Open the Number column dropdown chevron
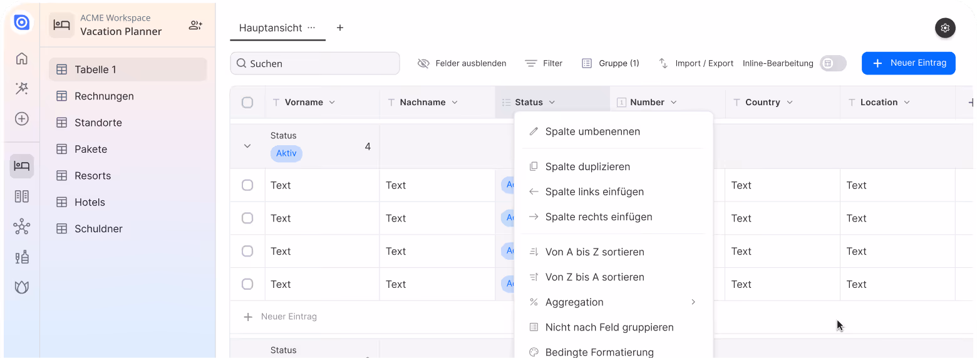The width and height of the screenshot is (977, 358). (x=674, y=103)
